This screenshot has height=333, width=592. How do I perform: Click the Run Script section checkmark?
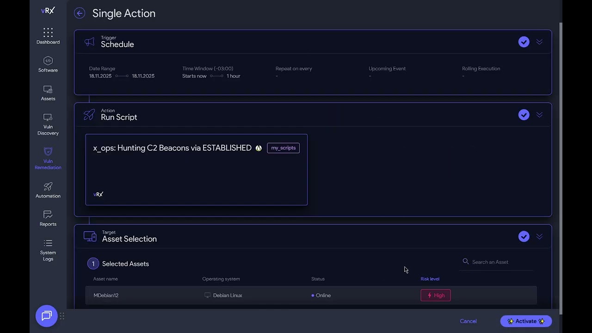[524, 115]
